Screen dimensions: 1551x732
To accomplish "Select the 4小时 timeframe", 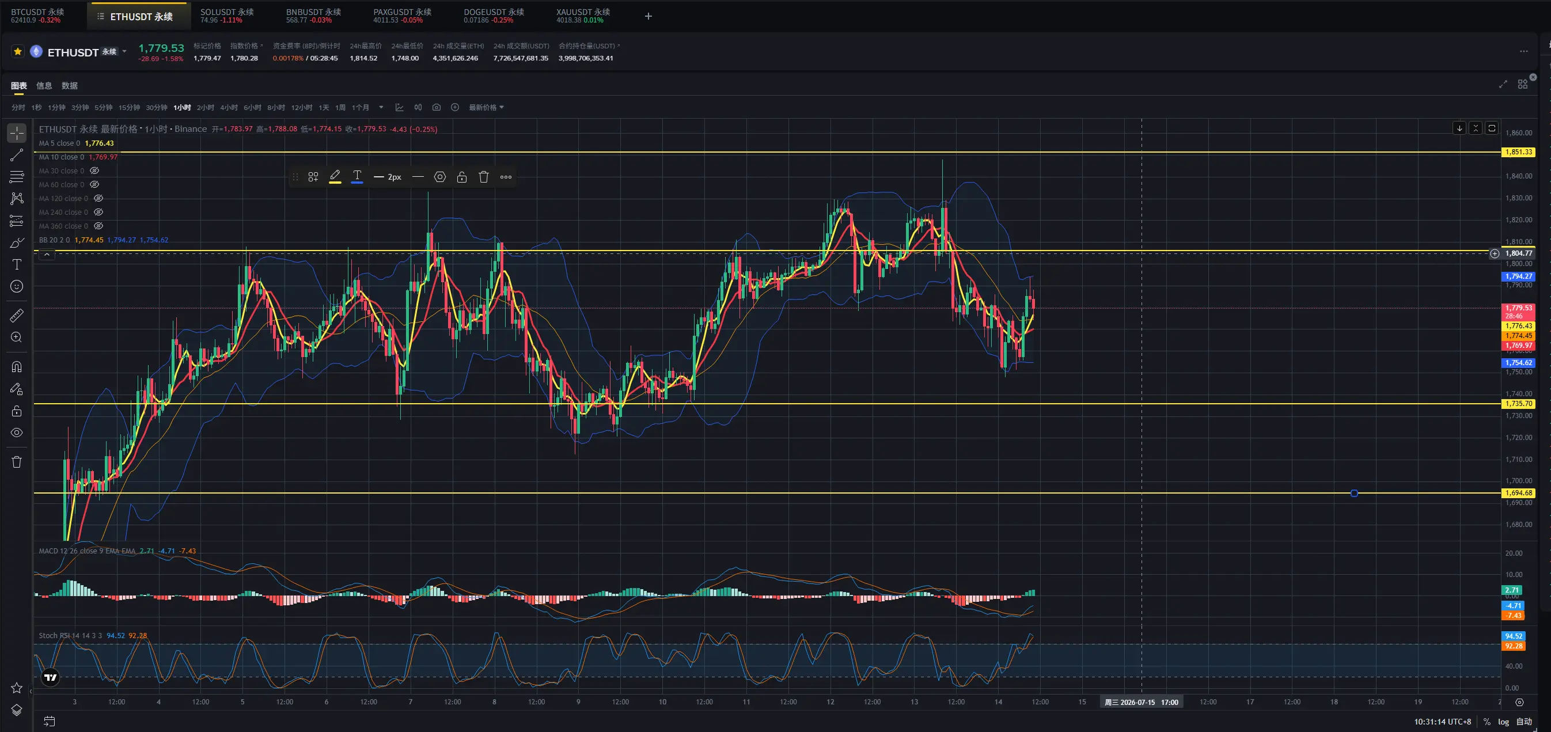I will [x=229, y=107].
